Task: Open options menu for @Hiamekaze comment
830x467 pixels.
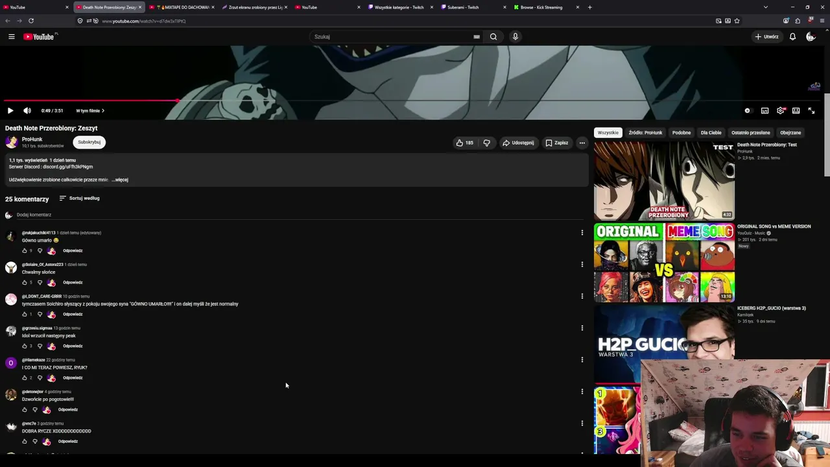Action: point(582,360)
